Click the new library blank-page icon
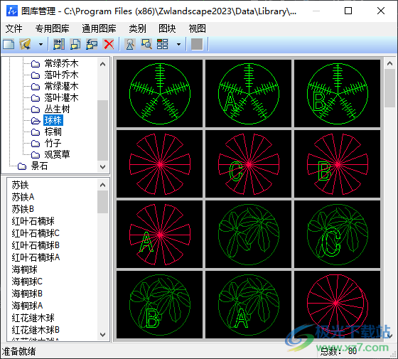 (9, 44)
